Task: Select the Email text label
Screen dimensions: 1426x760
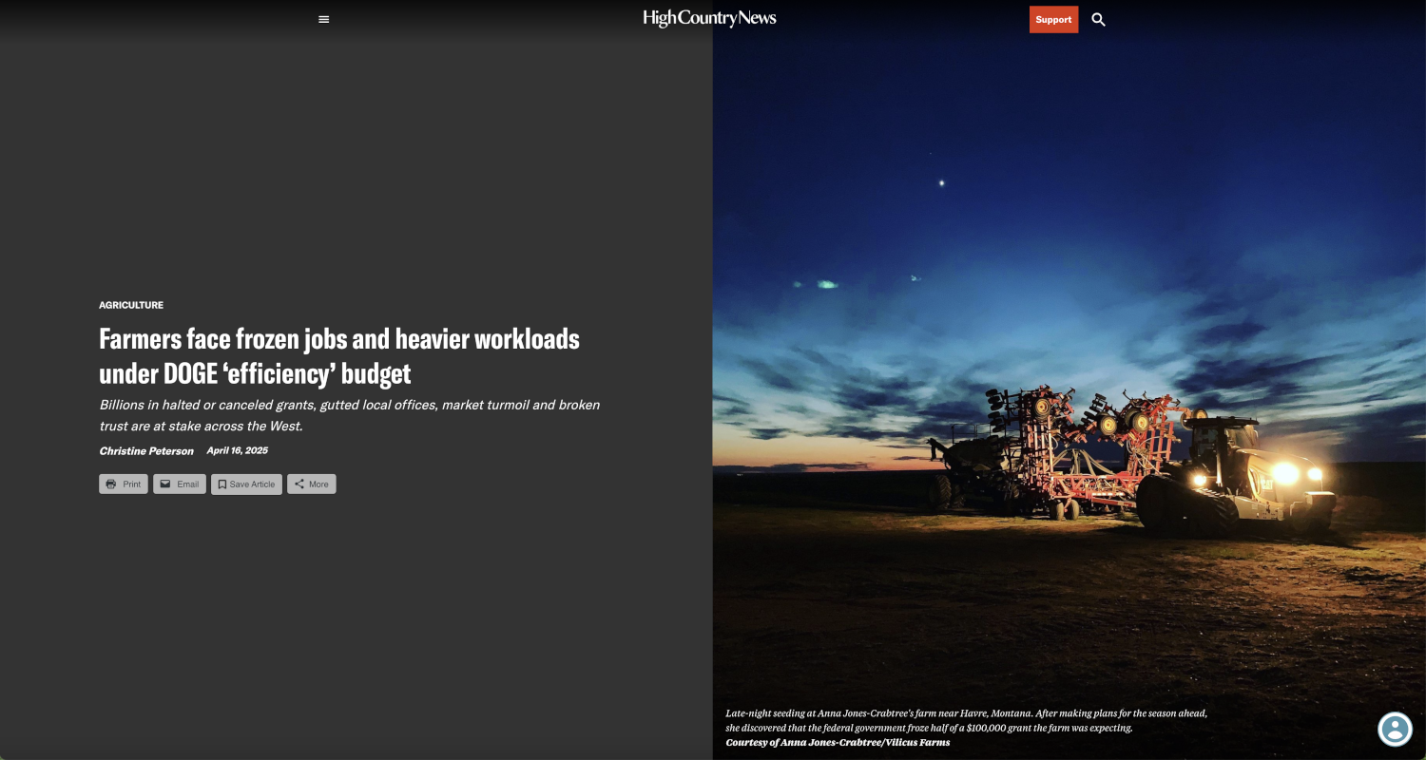Action: (x=188, y=484)
